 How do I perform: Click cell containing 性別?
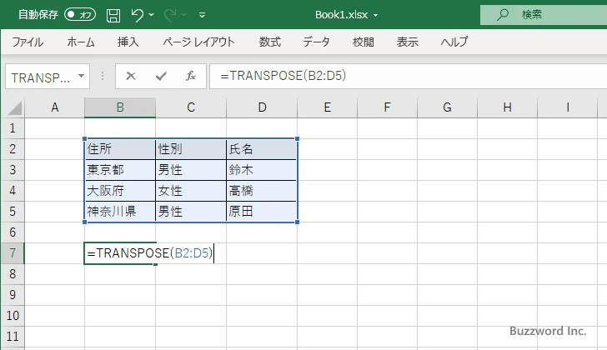pyautogui.click(x=191, y=149)
